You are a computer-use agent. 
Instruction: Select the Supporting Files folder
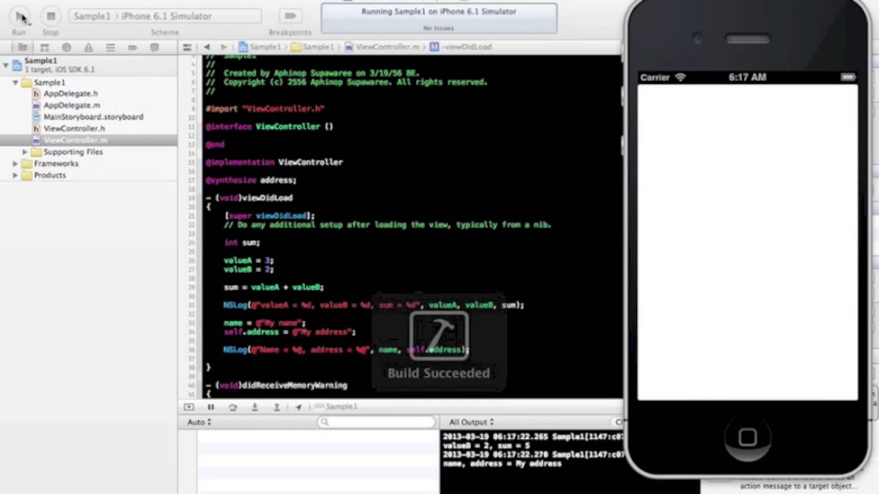pyautogui.click(x=73, y=152)
